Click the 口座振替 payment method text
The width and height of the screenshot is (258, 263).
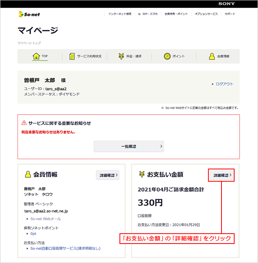click(x=144, y=216)
